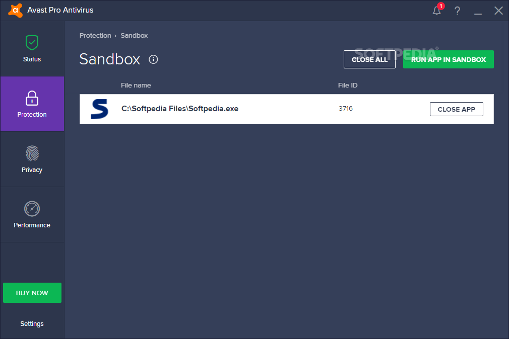Click the BUY NOW button
The image size is (509, 339).
(x=32, y=293)
